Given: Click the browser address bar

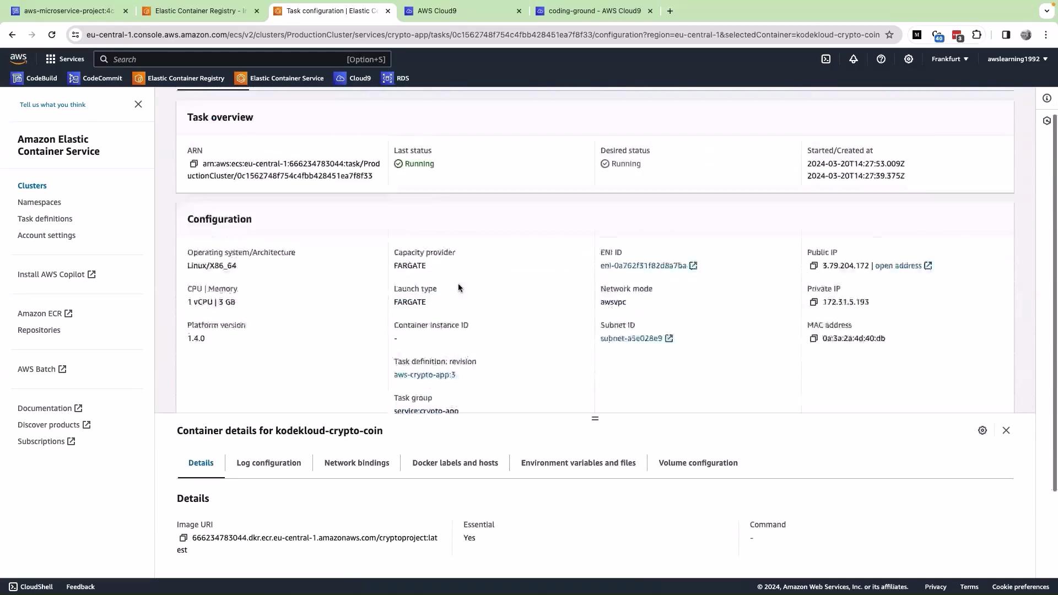Looking at the screenshot, I should [482, 35].
